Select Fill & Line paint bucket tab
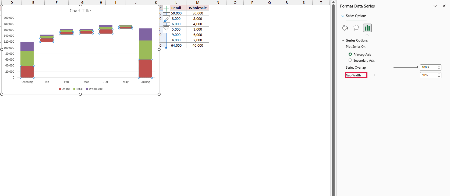This screenshot has width=450, height=196. tap(345, 28)
